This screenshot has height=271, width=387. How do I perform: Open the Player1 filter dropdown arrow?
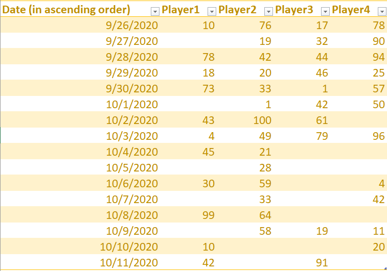pos(212,11)
